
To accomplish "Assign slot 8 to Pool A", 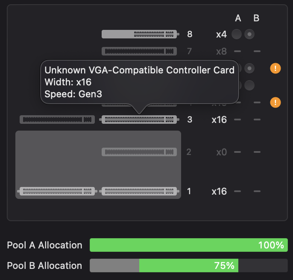I will click(237, 34).
